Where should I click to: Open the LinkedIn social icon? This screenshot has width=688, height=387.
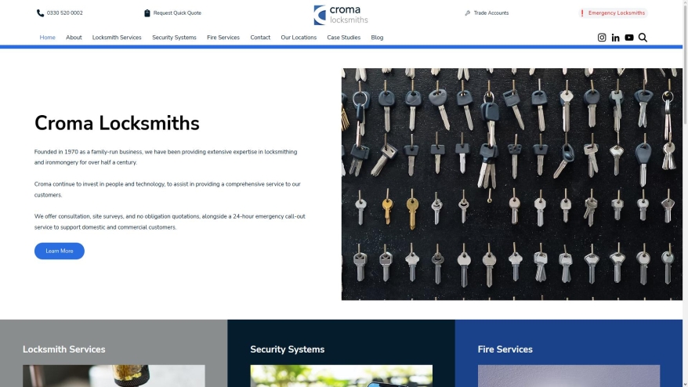(616, 38)
